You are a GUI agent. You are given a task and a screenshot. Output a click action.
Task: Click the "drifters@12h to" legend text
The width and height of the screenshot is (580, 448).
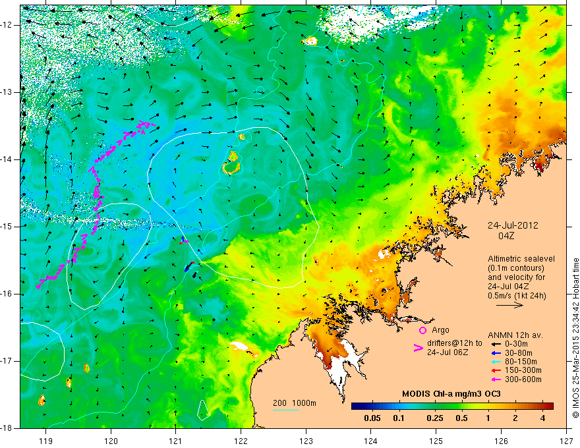point(455,343)
